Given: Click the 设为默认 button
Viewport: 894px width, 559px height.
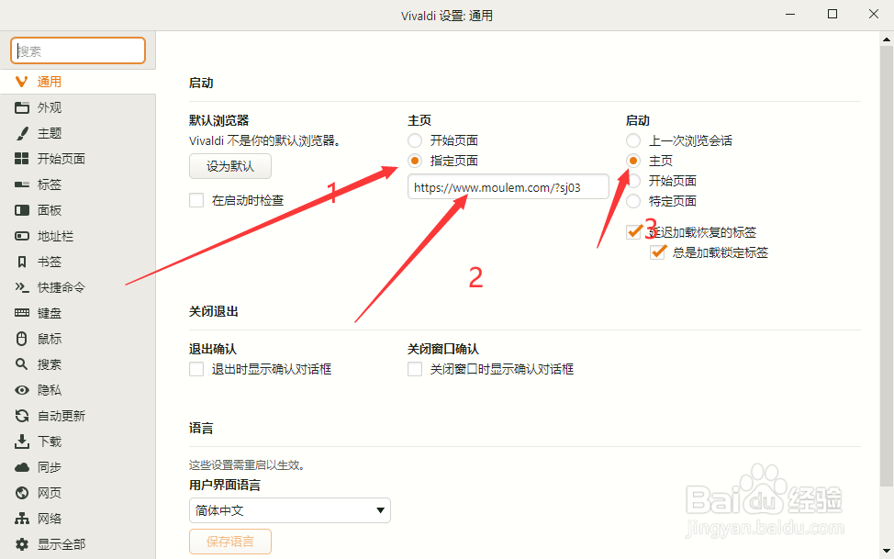Looking at the screenshot, I should 230,166.
